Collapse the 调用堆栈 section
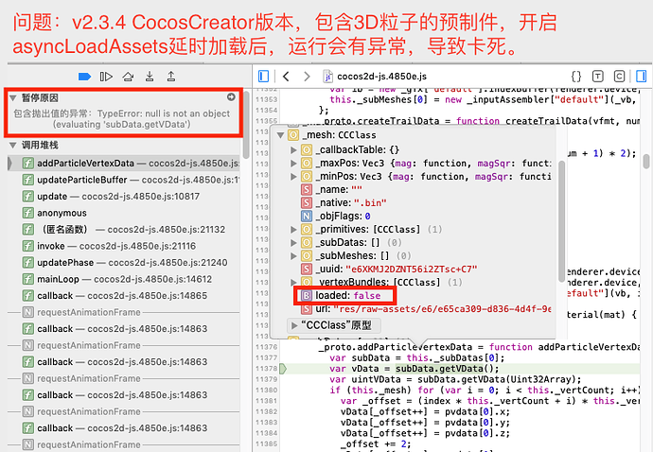 click(x=13, y=146)
